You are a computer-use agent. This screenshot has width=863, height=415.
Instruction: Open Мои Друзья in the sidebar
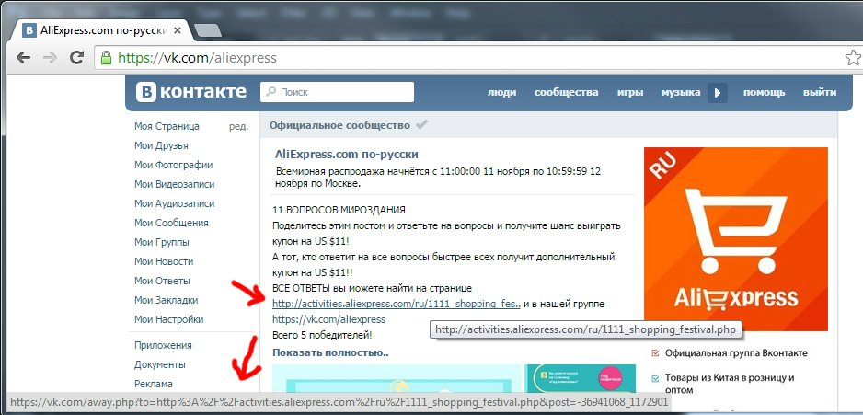(x=161, y=145)
